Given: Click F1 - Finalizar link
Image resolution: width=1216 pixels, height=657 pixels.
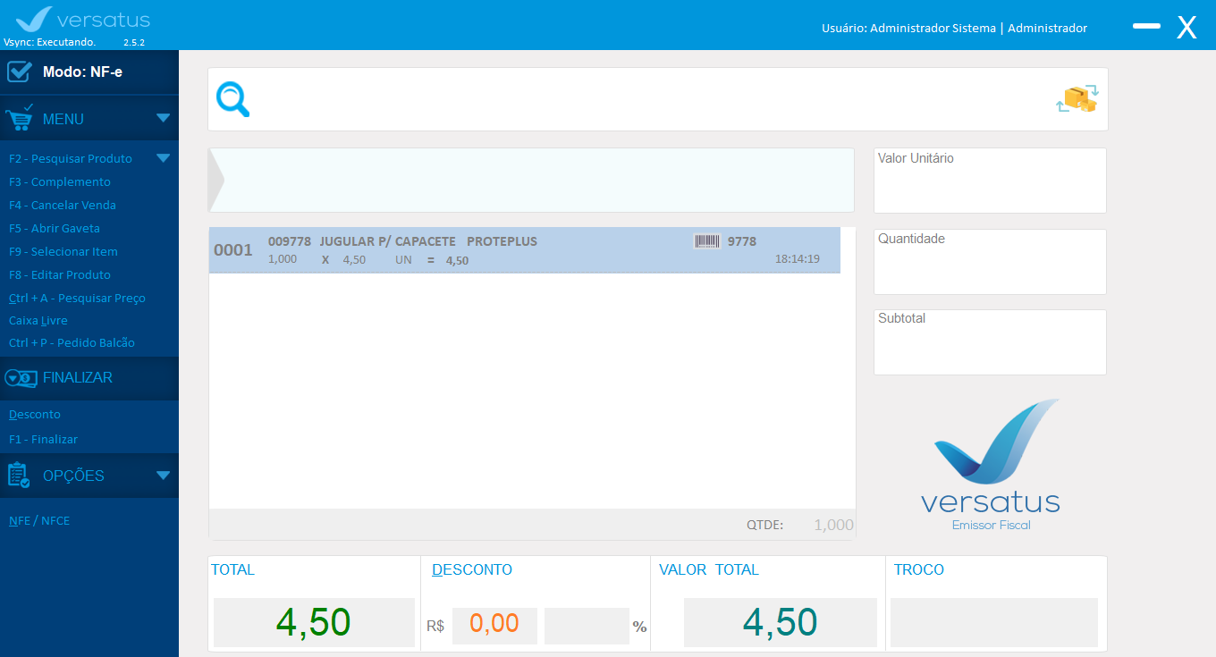Looking at the screenshot, I should click(x=43, y=439).
